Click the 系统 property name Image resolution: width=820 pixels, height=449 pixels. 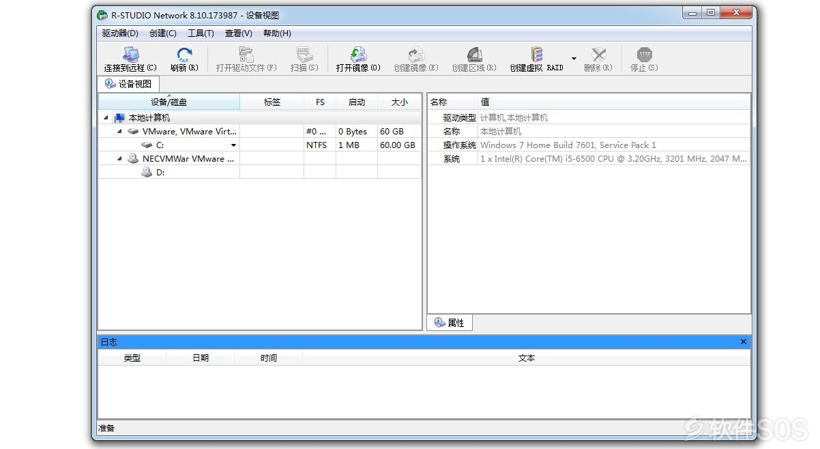452,159
